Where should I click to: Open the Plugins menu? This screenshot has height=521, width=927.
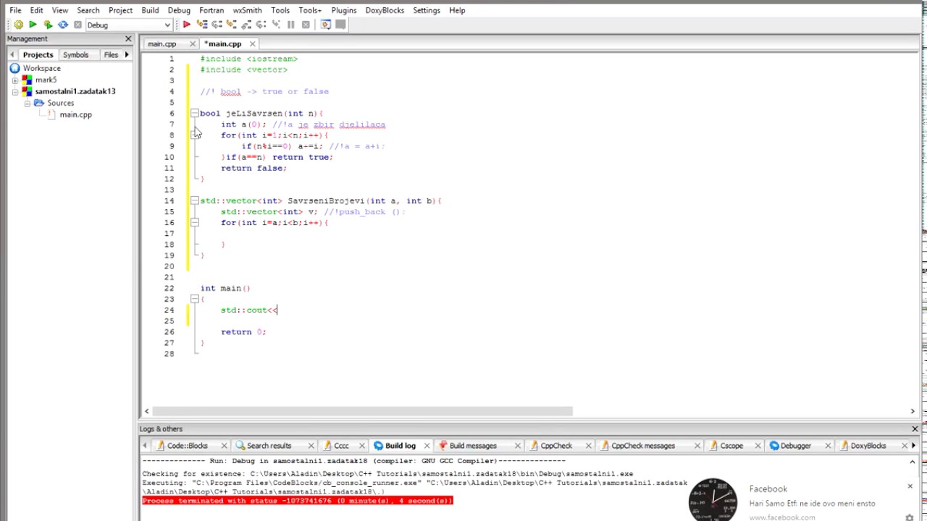pos(344,10)
